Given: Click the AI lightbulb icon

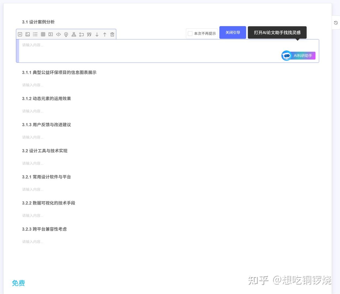Looking at the screenshot, I should pyautogui.click(x=66, y=34).
